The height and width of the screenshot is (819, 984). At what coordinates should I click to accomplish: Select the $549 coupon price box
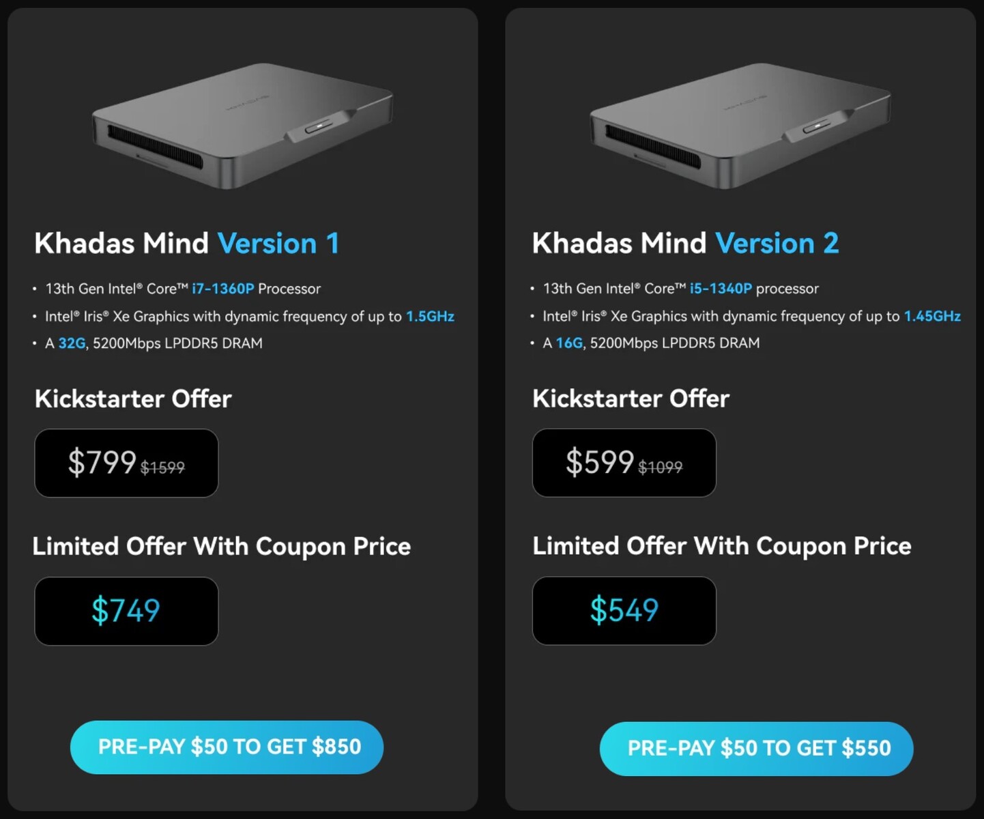pyautogui.click(x=624, y=611)
